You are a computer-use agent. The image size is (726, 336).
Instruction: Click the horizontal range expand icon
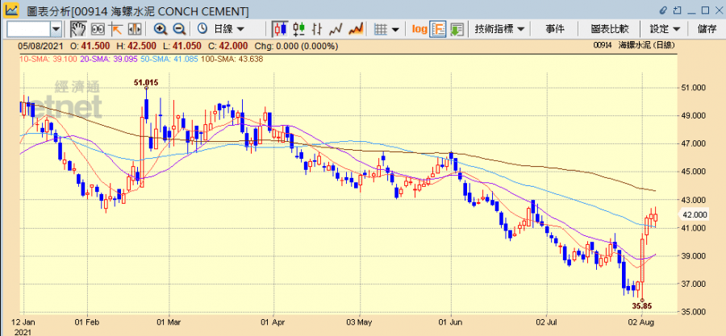point(132,29)
